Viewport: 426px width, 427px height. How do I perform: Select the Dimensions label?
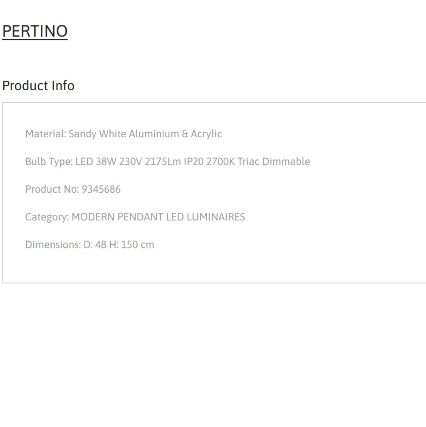[53, 245]
